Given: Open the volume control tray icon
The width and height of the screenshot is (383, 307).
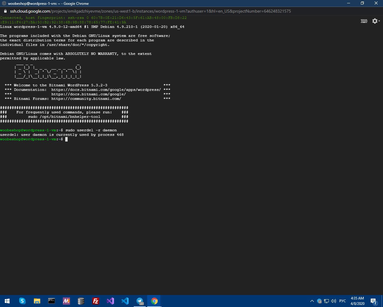Looking at the screenshot, I should [334, 301].
